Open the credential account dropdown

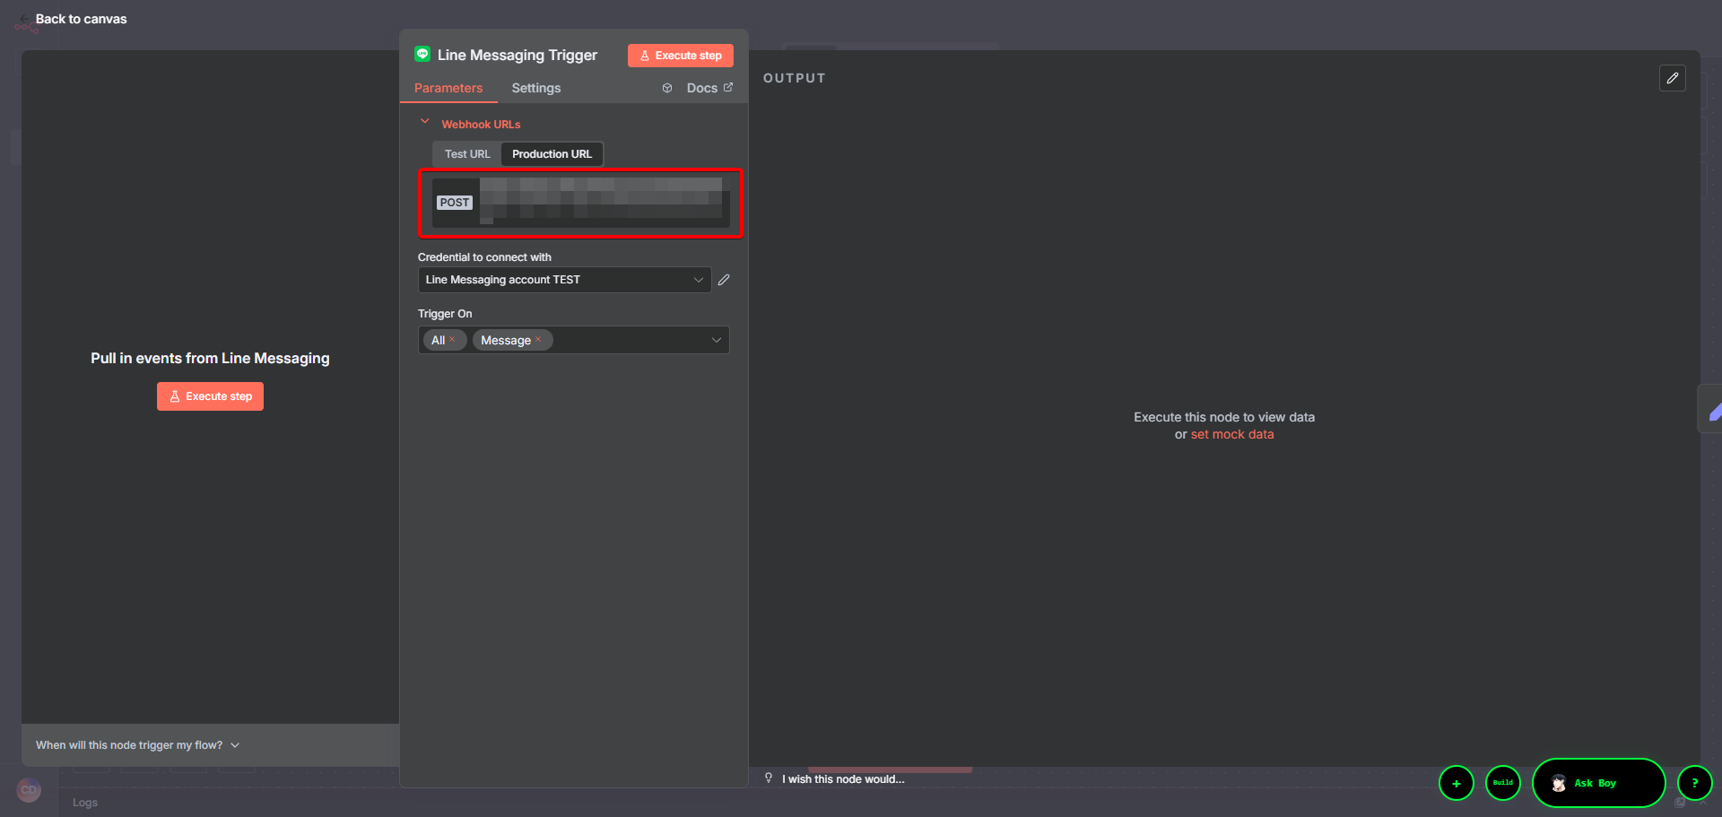pyautogui.click(x=564, y=280)
